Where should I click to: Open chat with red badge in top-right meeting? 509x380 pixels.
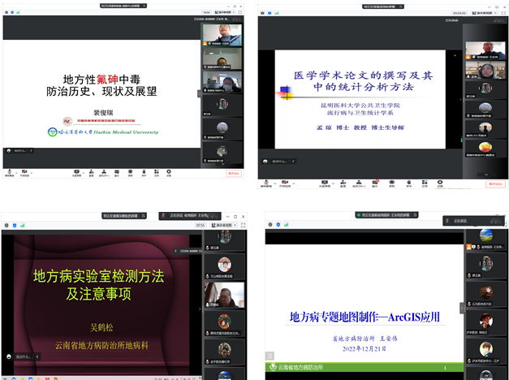375,184
